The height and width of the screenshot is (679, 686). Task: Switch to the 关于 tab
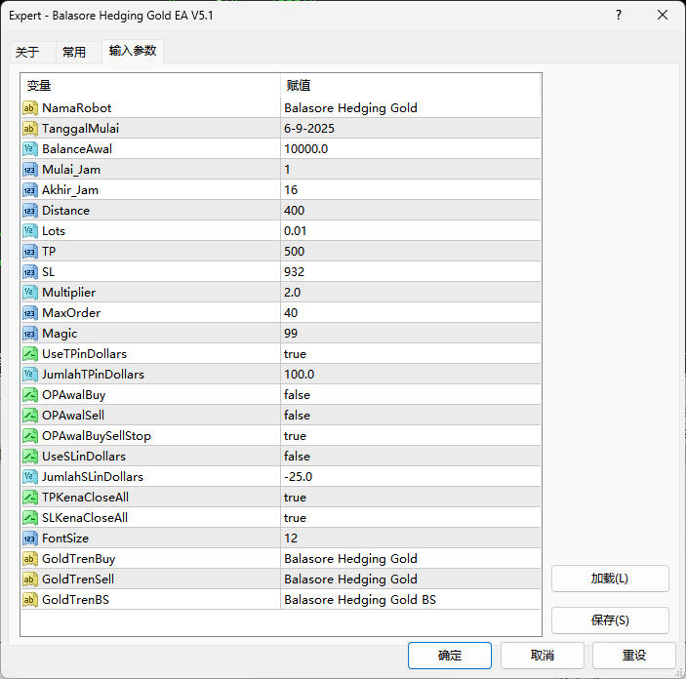(x=27, y=52)
